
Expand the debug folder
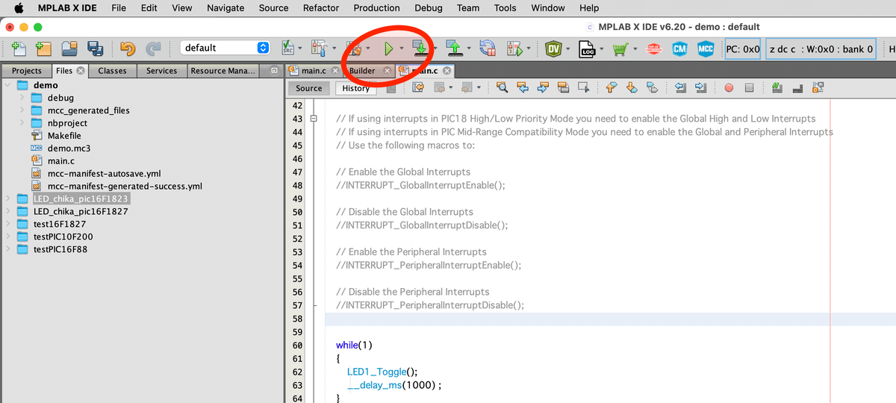[22, 98]
